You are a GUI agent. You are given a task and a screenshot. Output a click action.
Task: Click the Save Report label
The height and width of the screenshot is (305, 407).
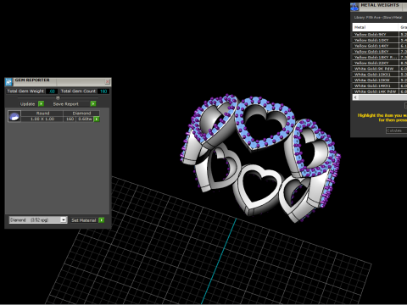[65, 104]
